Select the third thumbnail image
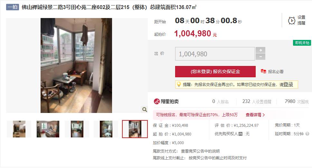This screenshot has height=168, width=312. point(77,129)
